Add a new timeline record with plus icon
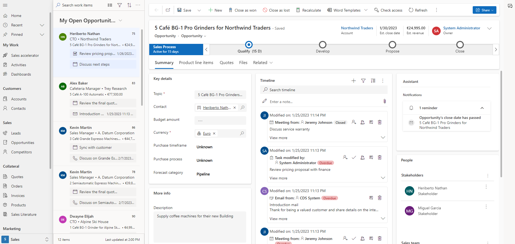The height and width of the screenshot is (244, 515). [353, 81]
